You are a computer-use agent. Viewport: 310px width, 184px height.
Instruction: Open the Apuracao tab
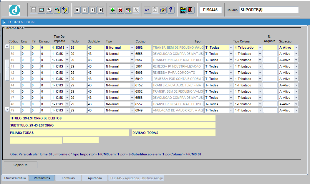pos(94,178)
